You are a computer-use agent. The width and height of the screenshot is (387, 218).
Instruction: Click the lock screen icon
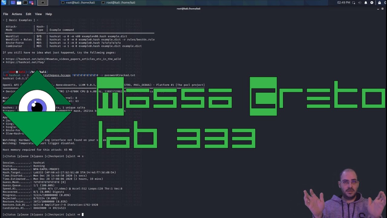[x=379, y=3]
